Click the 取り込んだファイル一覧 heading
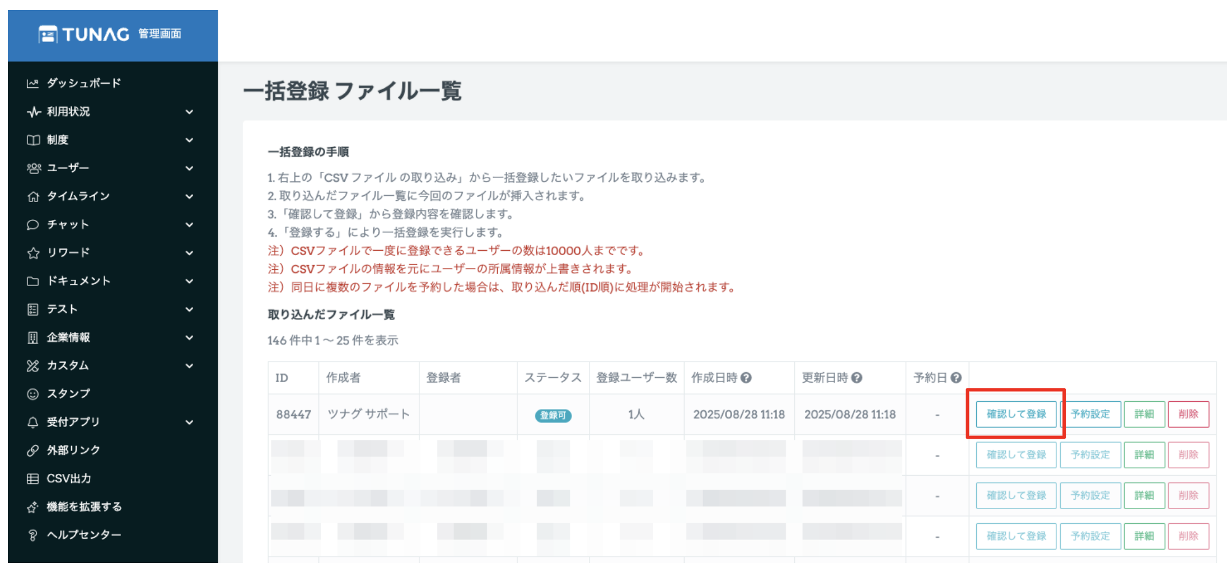This screenshot has width=1227, height=573. [x=331, y=314]
